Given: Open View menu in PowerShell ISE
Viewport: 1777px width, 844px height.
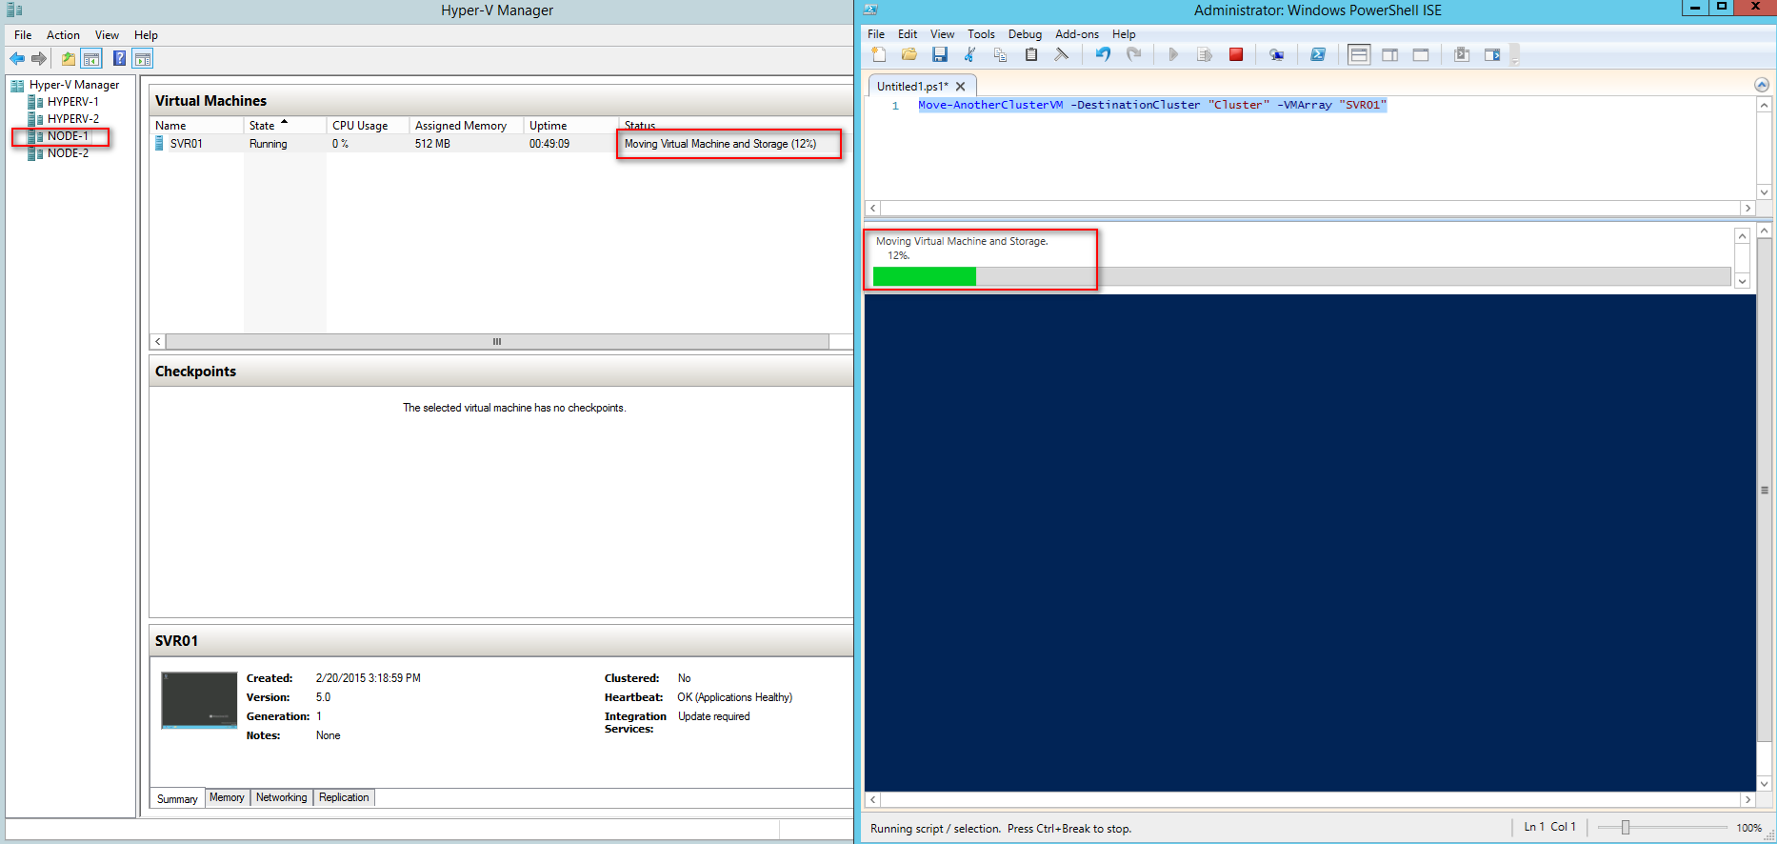Looking at the screenshot, I should (x=942, y=34).
